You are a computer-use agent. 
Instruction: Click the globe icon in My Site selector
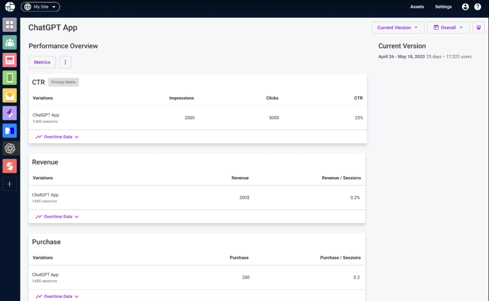point(28,7)
